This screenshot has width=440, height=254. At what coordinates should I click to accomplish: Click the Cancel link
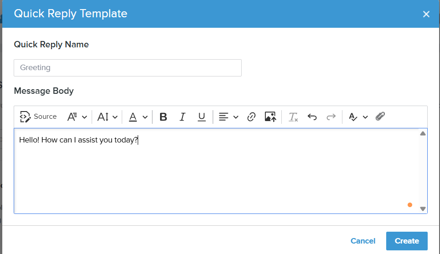pos(363,241)
